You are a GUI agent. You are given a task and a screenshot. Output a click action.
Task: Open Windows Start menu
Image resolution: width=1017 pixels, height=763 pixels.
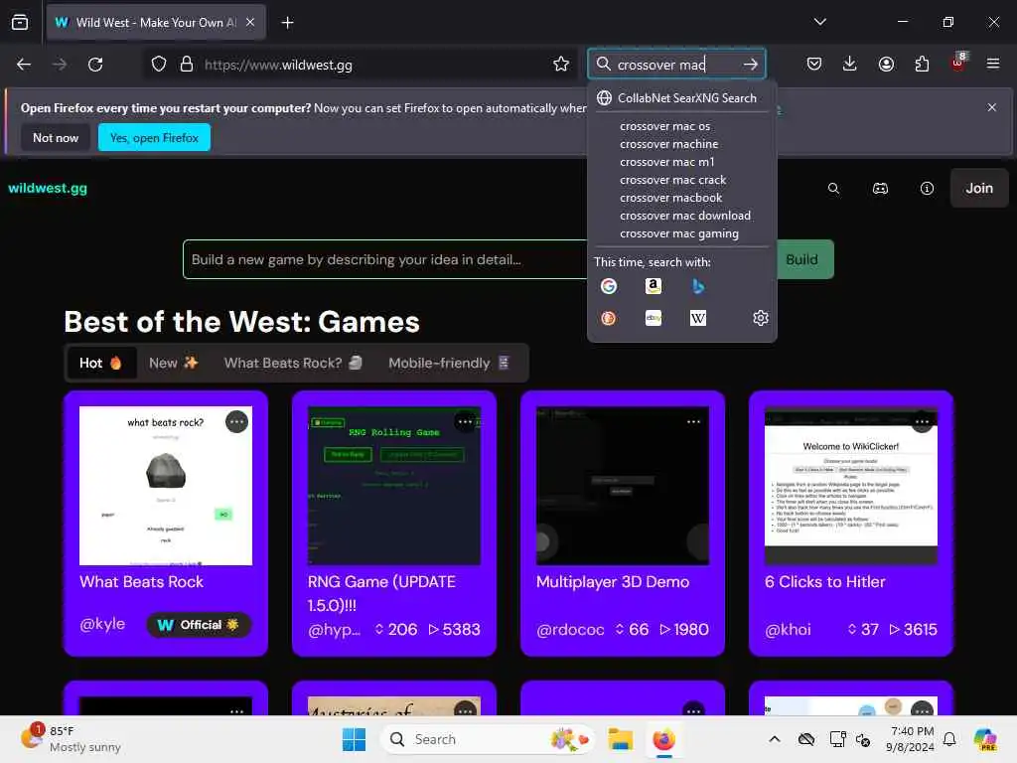354,739
